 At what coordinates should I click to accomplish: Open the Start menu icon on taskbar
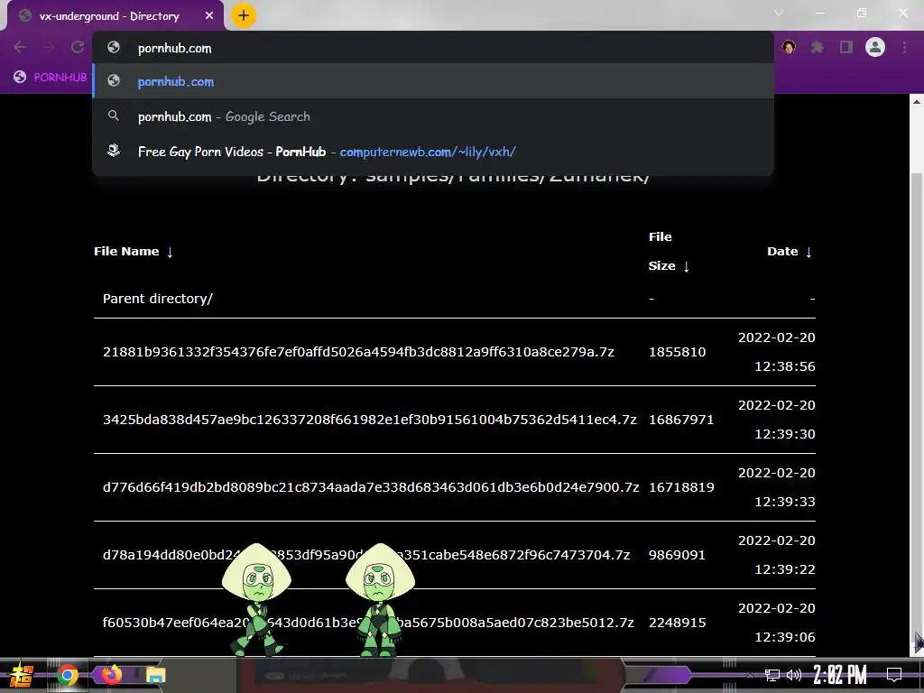pyautogui.click(x=22, y=675)
